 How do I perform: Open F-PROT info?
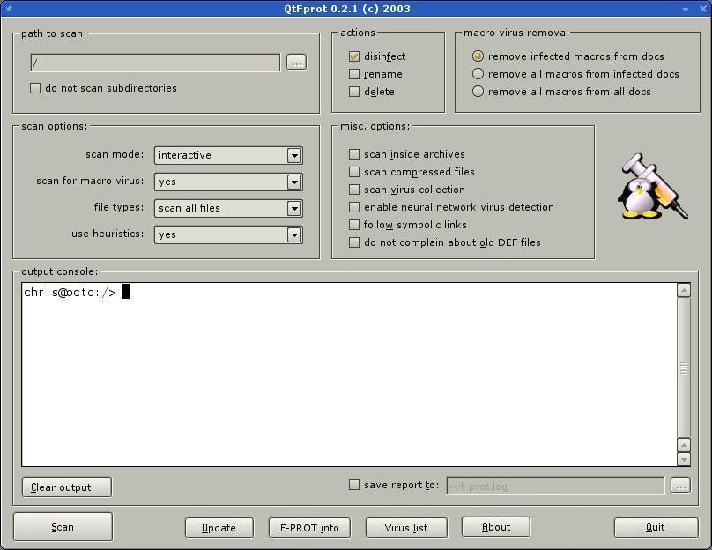[309, 528]
